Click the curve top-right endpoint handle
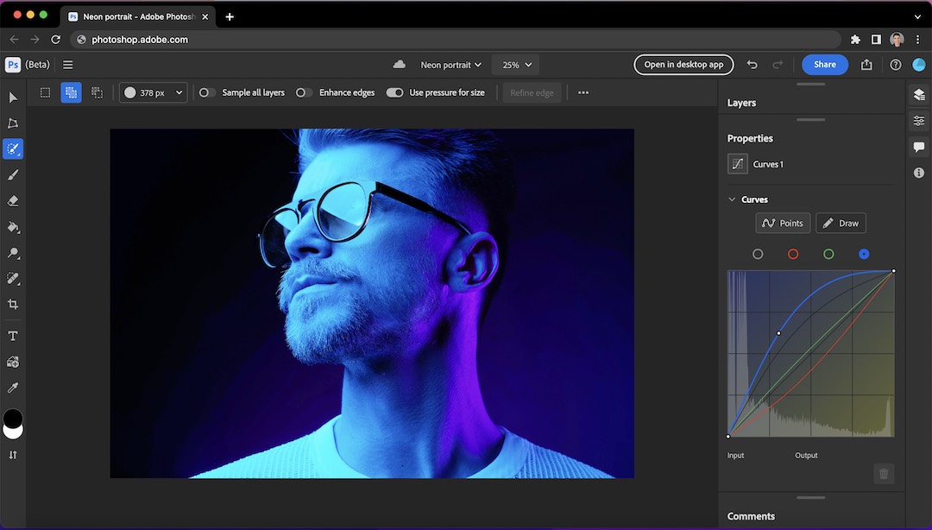The width and height of the screenshot is (932, 530). point(893,271)
